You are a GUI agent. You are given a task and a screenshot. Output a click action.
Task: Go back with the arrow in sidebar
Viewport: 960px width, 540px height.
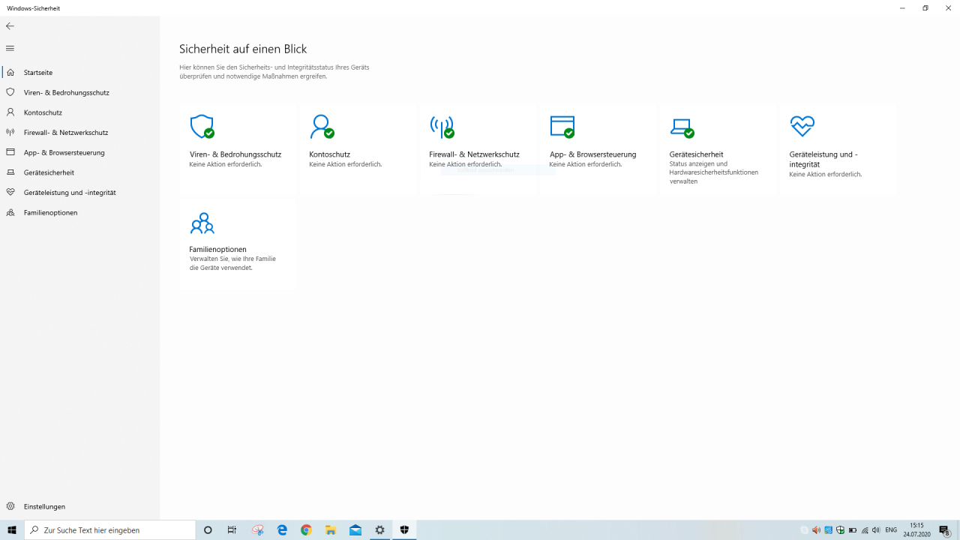click(x=10, y=26)
